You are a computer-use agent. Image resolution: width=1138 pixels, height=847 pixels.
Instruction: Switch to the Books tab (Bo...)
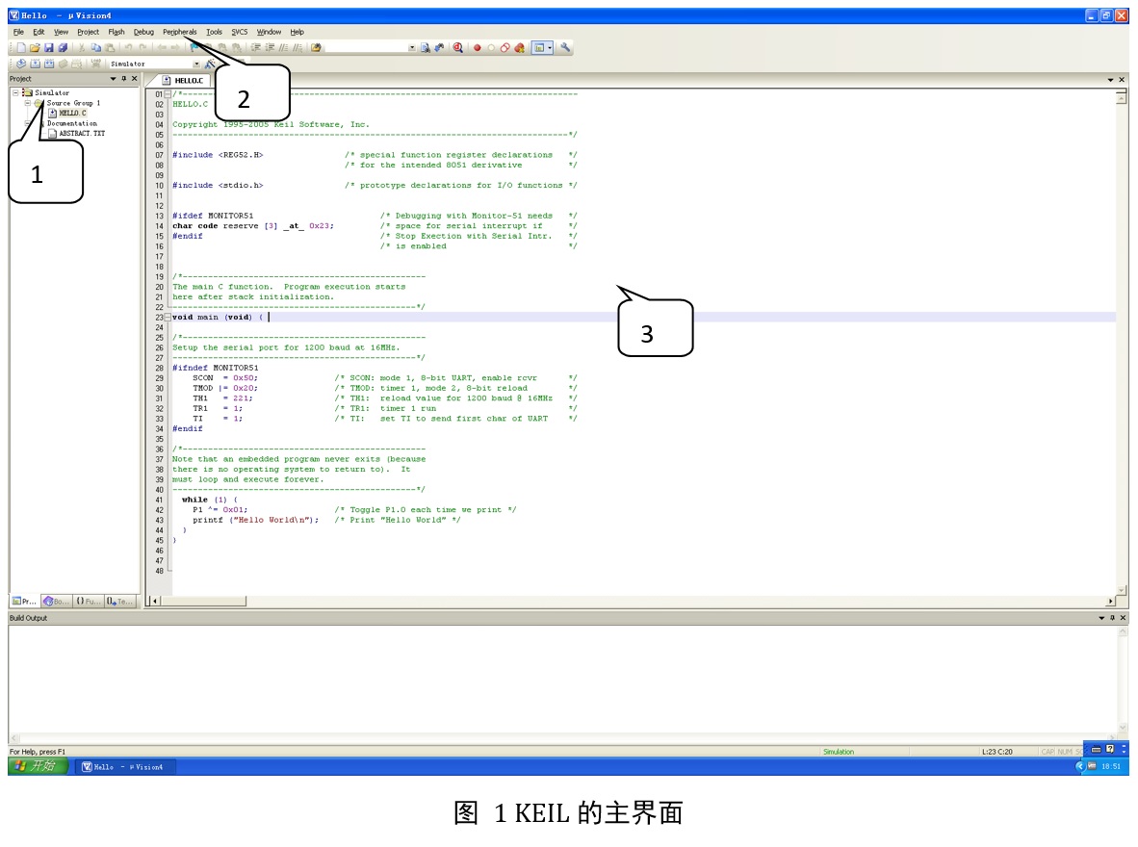(x=56, y=601)
